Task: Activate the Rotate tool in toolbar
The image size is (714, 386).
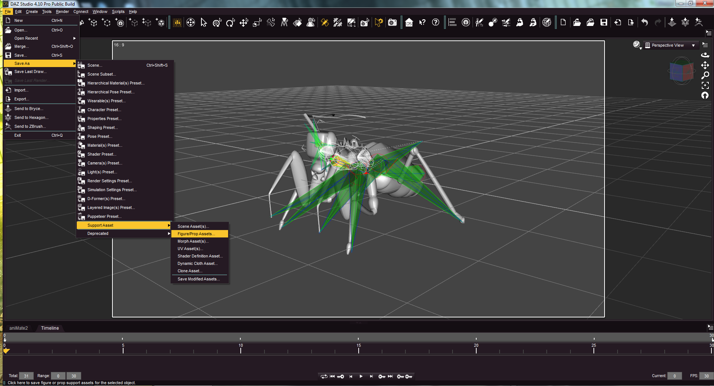Action: 230,23
